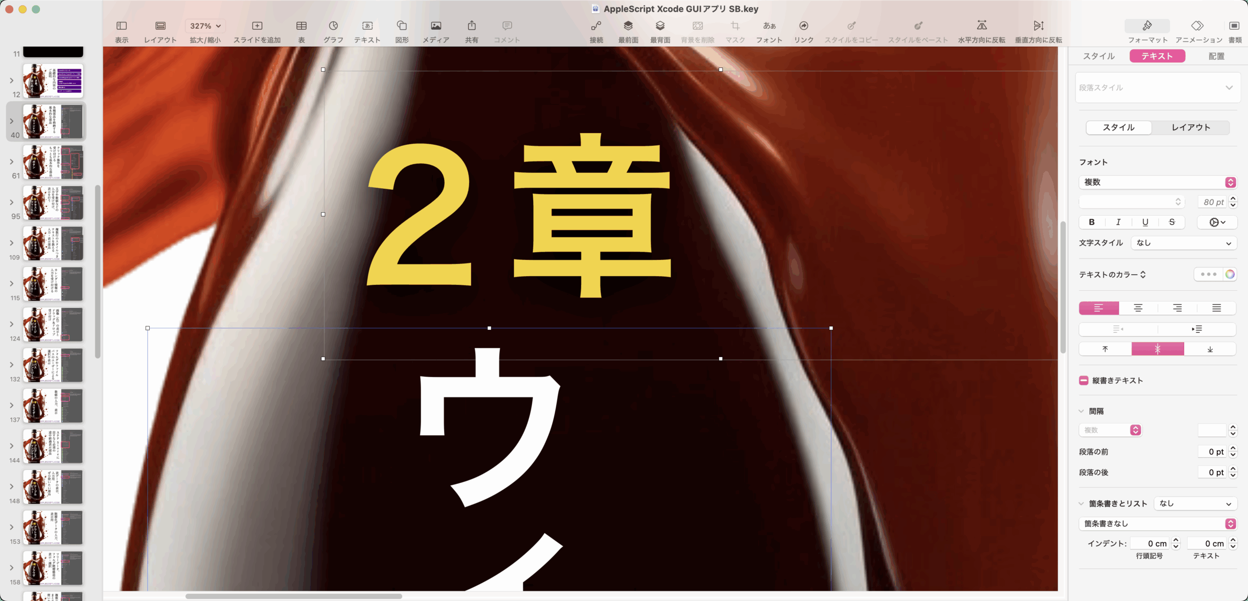1248x601 pixels.
Task: Click the インデント 行頭記号 field
Action: pyautogui.click(x=1149, y=543)
